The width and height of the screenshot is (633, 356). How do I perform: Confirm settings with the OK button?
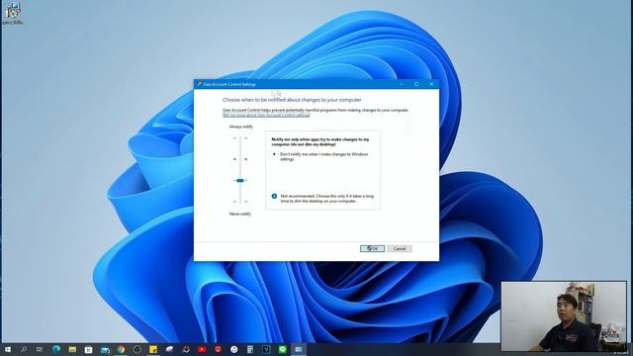372,248
